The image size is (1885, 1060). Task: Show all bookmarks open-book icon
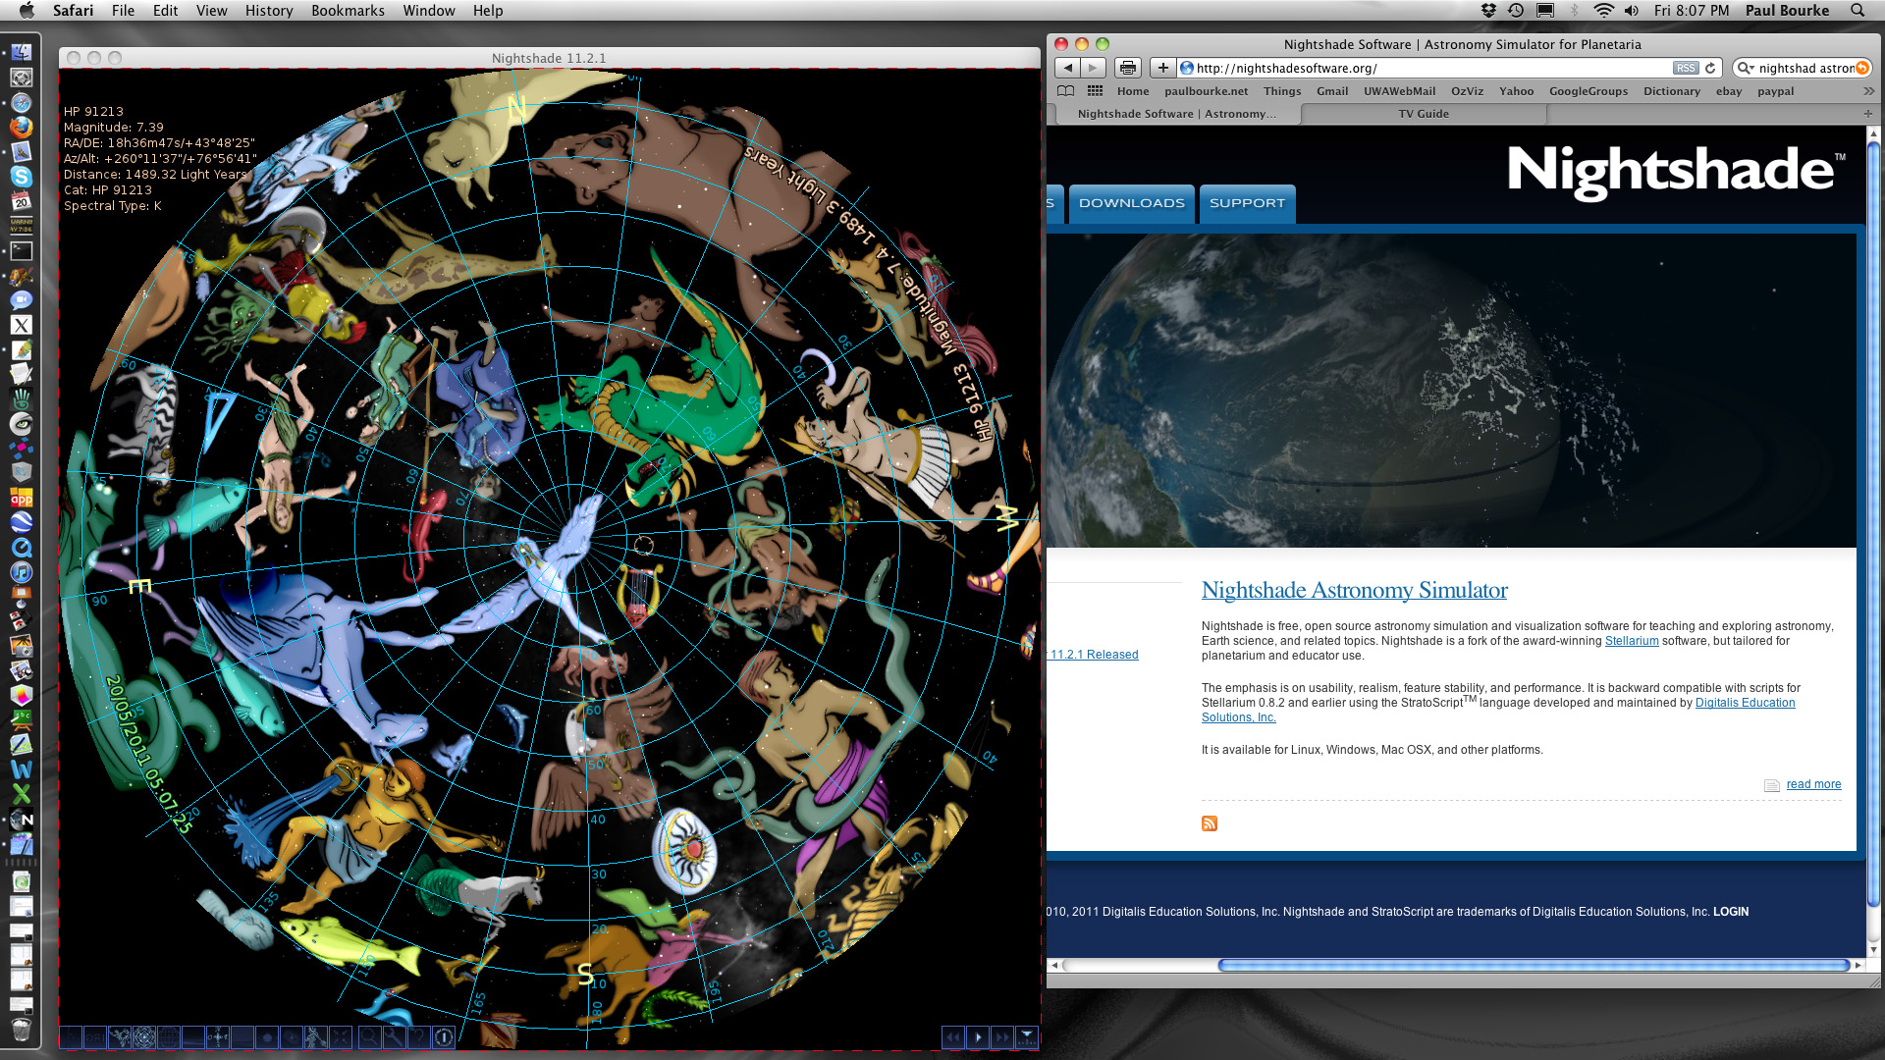pos(1065,91)
